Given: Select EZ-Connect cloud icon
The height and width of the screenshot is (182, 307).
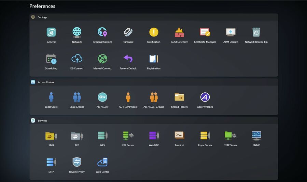Looking at the screenshot, I should (77, 59).
